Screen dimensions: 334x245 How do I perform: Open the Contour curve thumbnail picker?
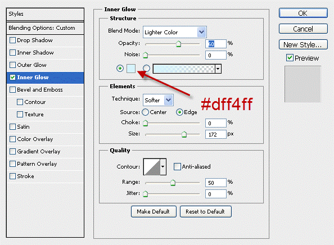152,167
